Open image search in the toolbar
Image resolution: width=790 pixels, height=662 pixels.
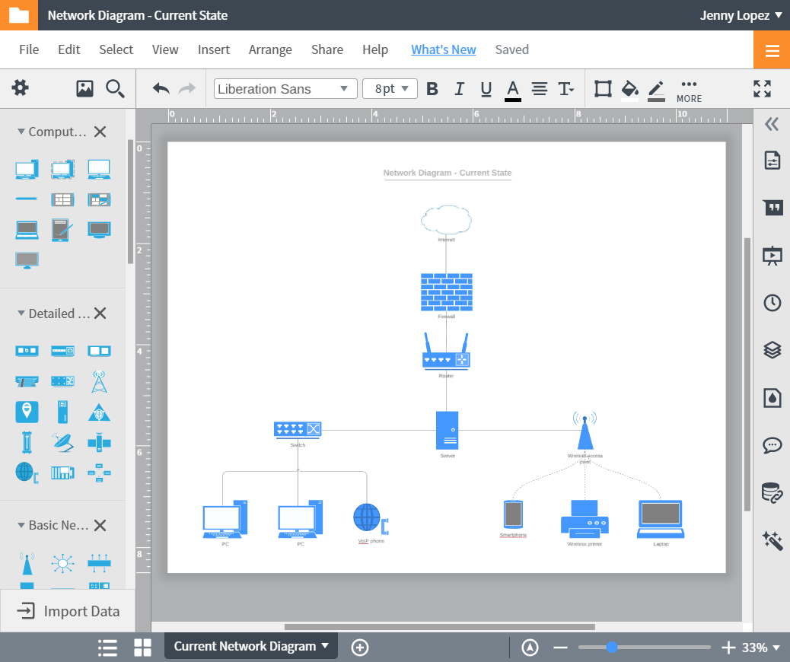[84, 88]
